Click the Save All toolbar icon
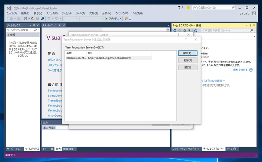This screenshot has width=262, height=162. pos(42,19)
